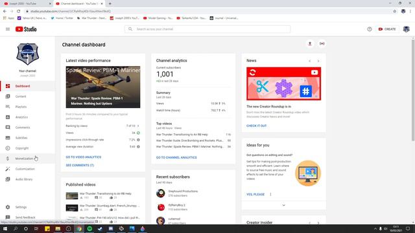Open Copyright in the sidebar
This screenshot has height=233, width=415.
pos(27,148)
